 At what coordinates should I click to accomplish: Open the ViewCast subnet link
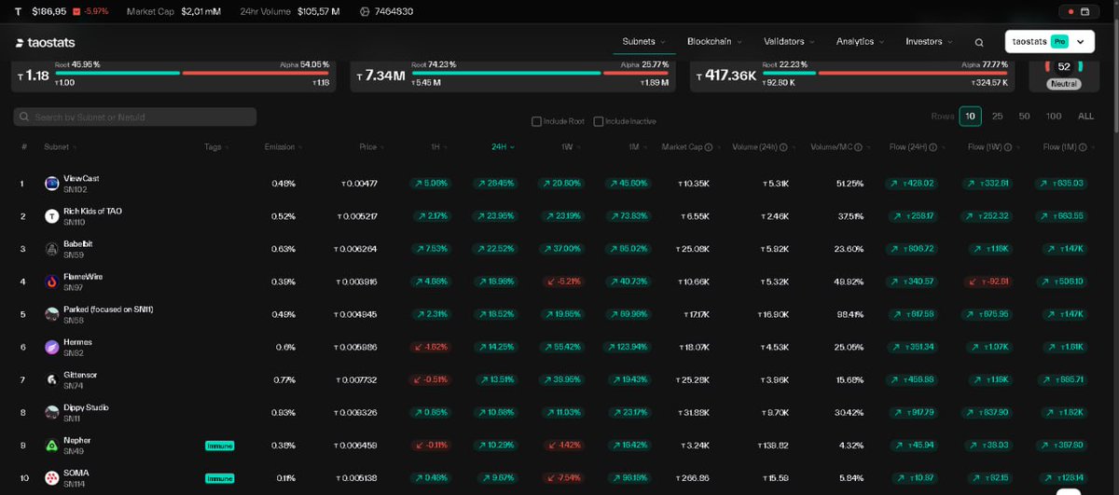(81, 178)
